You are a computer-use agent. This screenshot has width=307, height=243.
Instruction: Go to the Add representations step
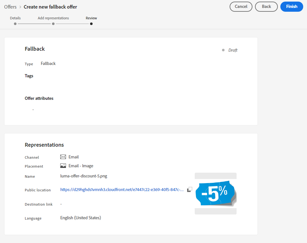pos(53,18)
